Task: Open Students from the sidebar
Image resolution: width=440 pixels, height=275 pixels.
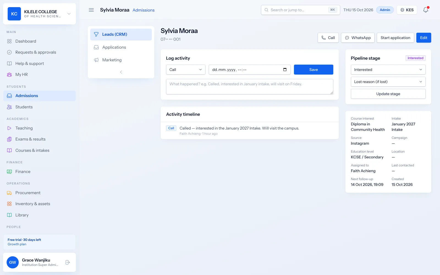Action: pos(39,107)
